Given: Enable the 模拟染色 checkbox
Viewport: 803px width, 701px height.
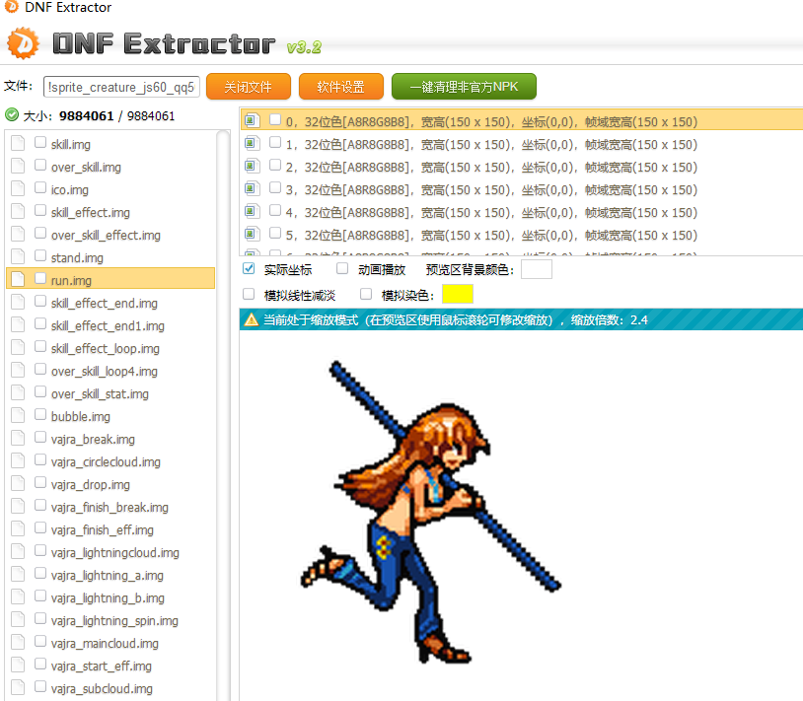Looking at the screenshot, I should pyautogui.click(x=366, y=294).
